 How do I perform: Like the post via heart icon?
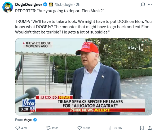coord(79,128)
